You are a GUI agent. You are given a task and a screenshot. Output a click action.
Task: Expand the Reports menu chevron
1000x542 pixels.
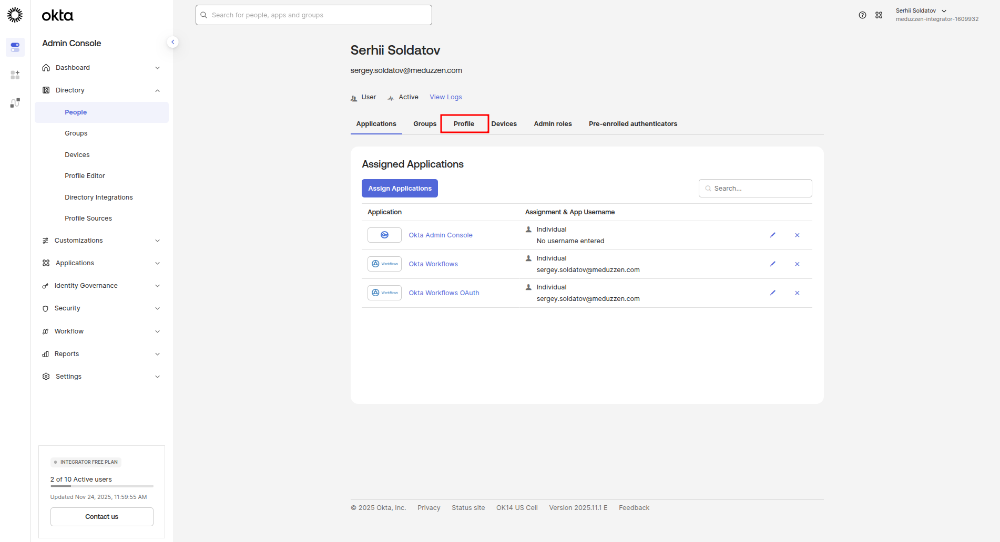pos(157,354)
